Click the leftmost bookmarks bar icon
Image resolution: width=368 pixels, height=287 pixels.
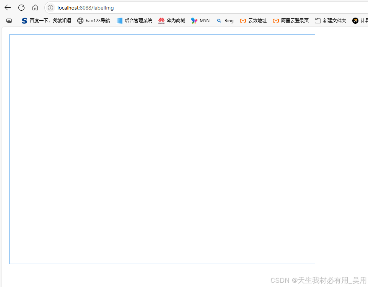(x=9, y=21)
